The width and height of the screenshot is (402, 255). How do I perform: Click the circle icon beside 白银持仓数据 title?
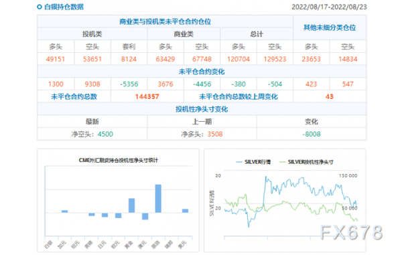coord(40,7)
